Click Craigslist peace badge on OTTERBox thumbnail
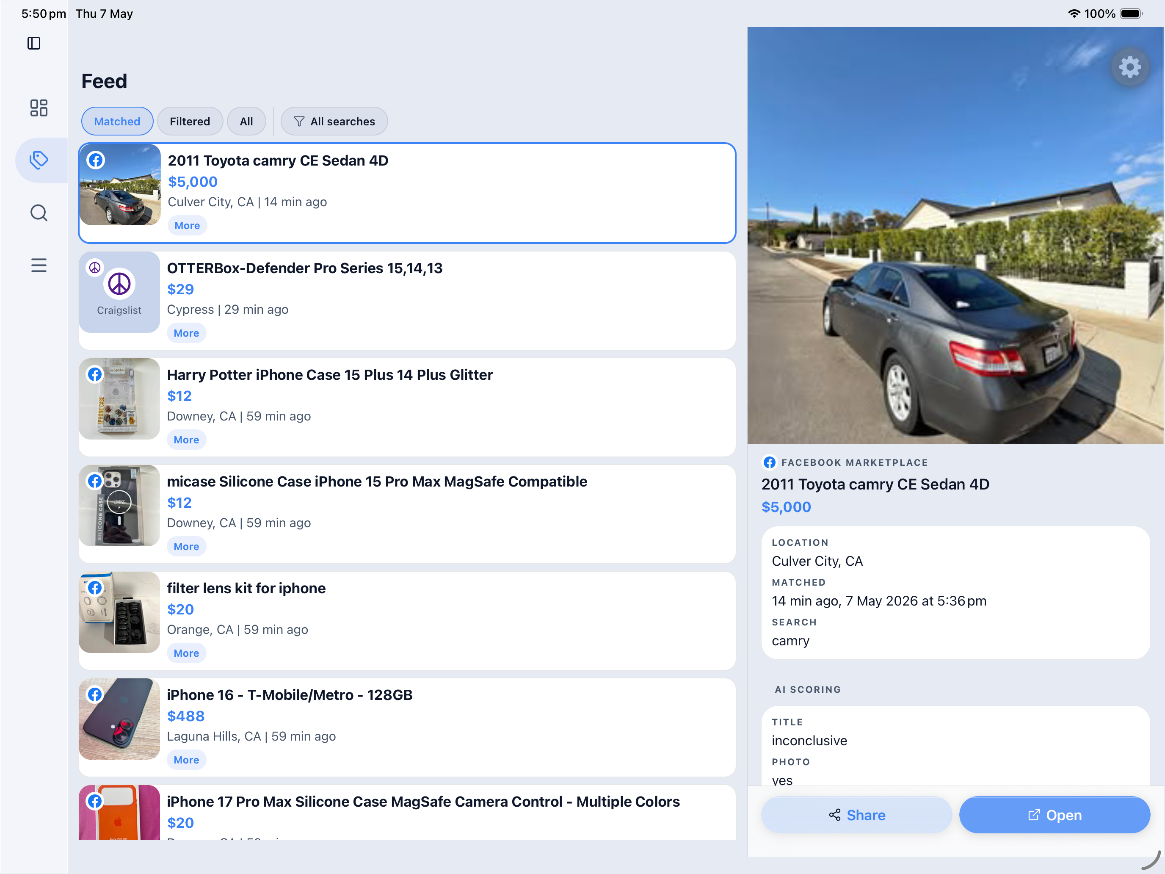Viewport: 1165px width, 874px height. coord(95,268)
